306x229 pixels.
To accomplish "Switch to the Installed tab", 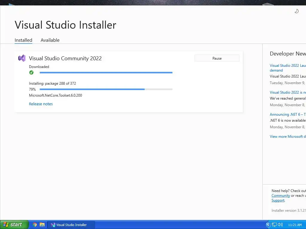I will (x=23, y=40).
